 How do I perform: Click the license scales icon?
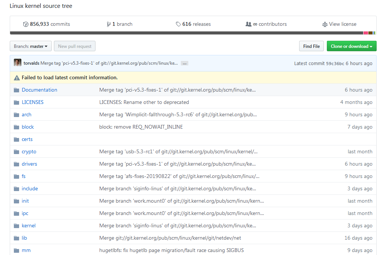pos(325,24)
